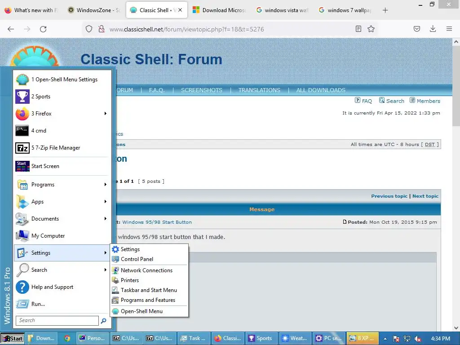Click the magnifier Search icon in menu
The height and width of the screenshot is (345, 460).
(22, 270)
